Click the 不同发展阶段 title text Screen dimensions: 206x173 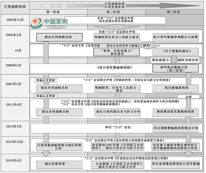pos(115,7)
